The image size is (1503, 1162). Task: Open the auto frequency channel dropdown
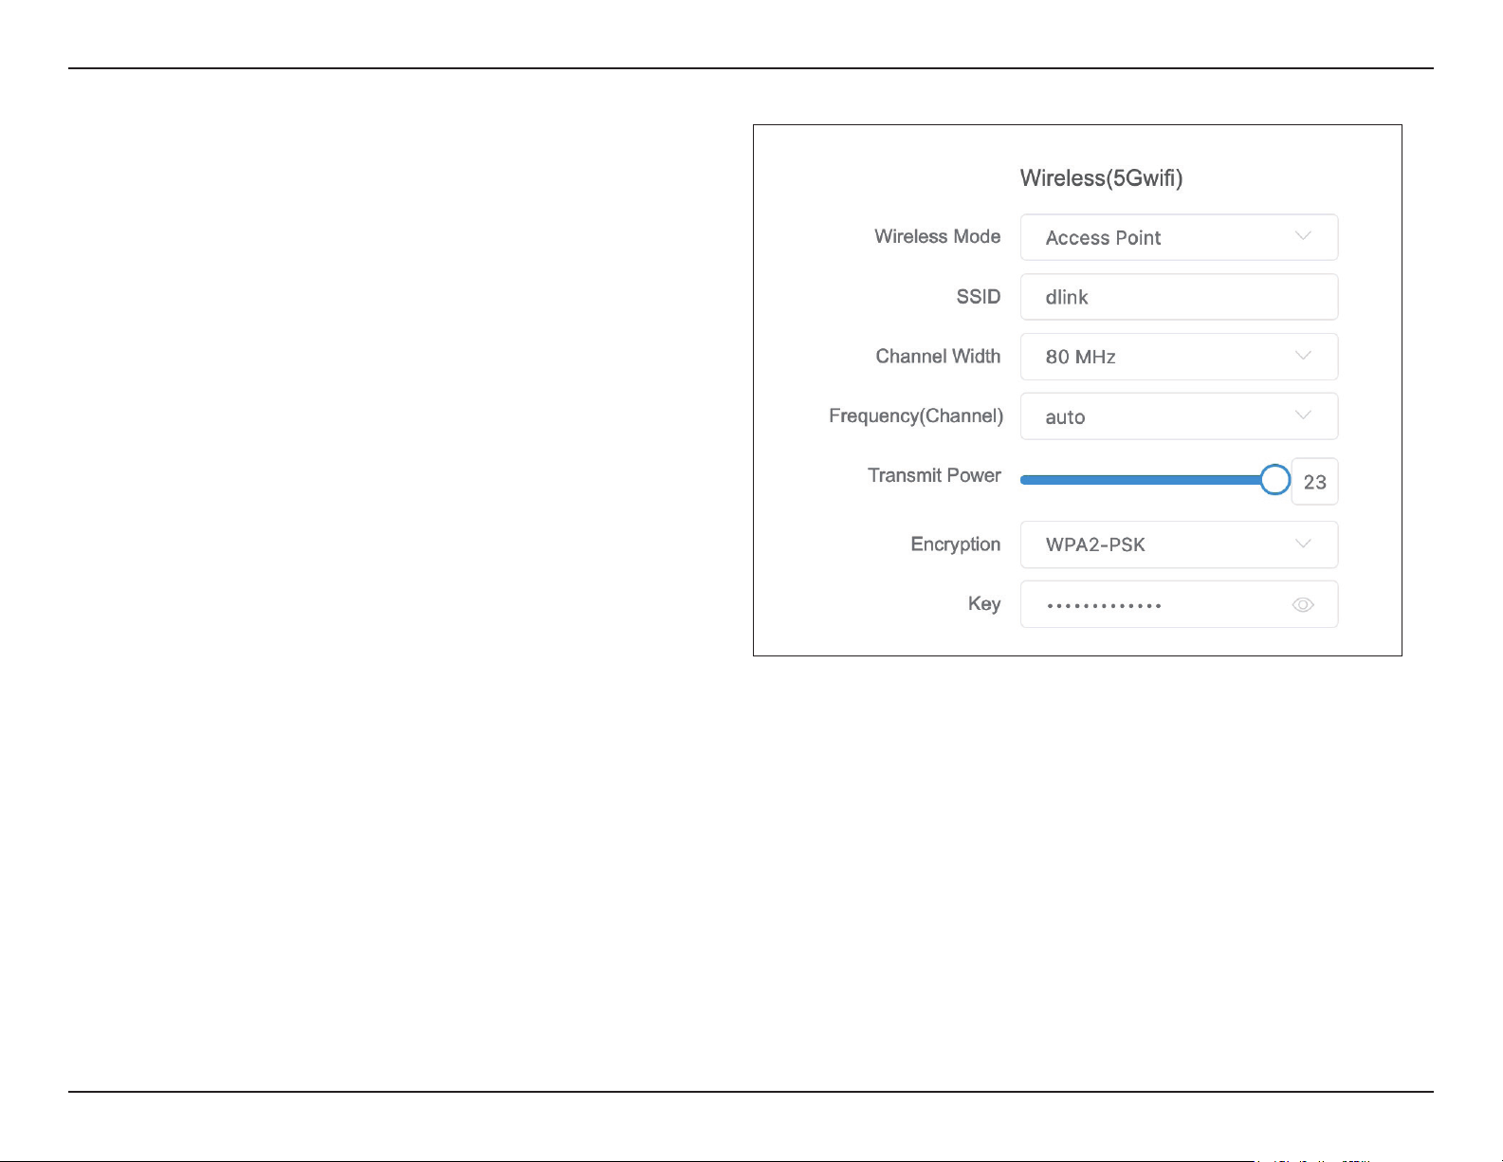click(1179, 416)
